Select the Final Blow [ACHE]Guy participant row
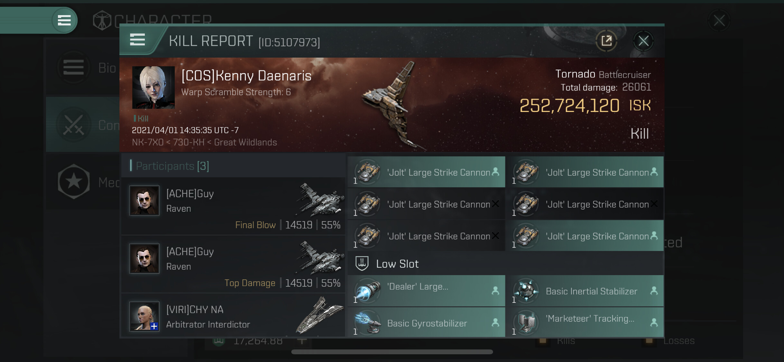The width and height of the screenshot is (784, 362). click(x=233, y=206)
